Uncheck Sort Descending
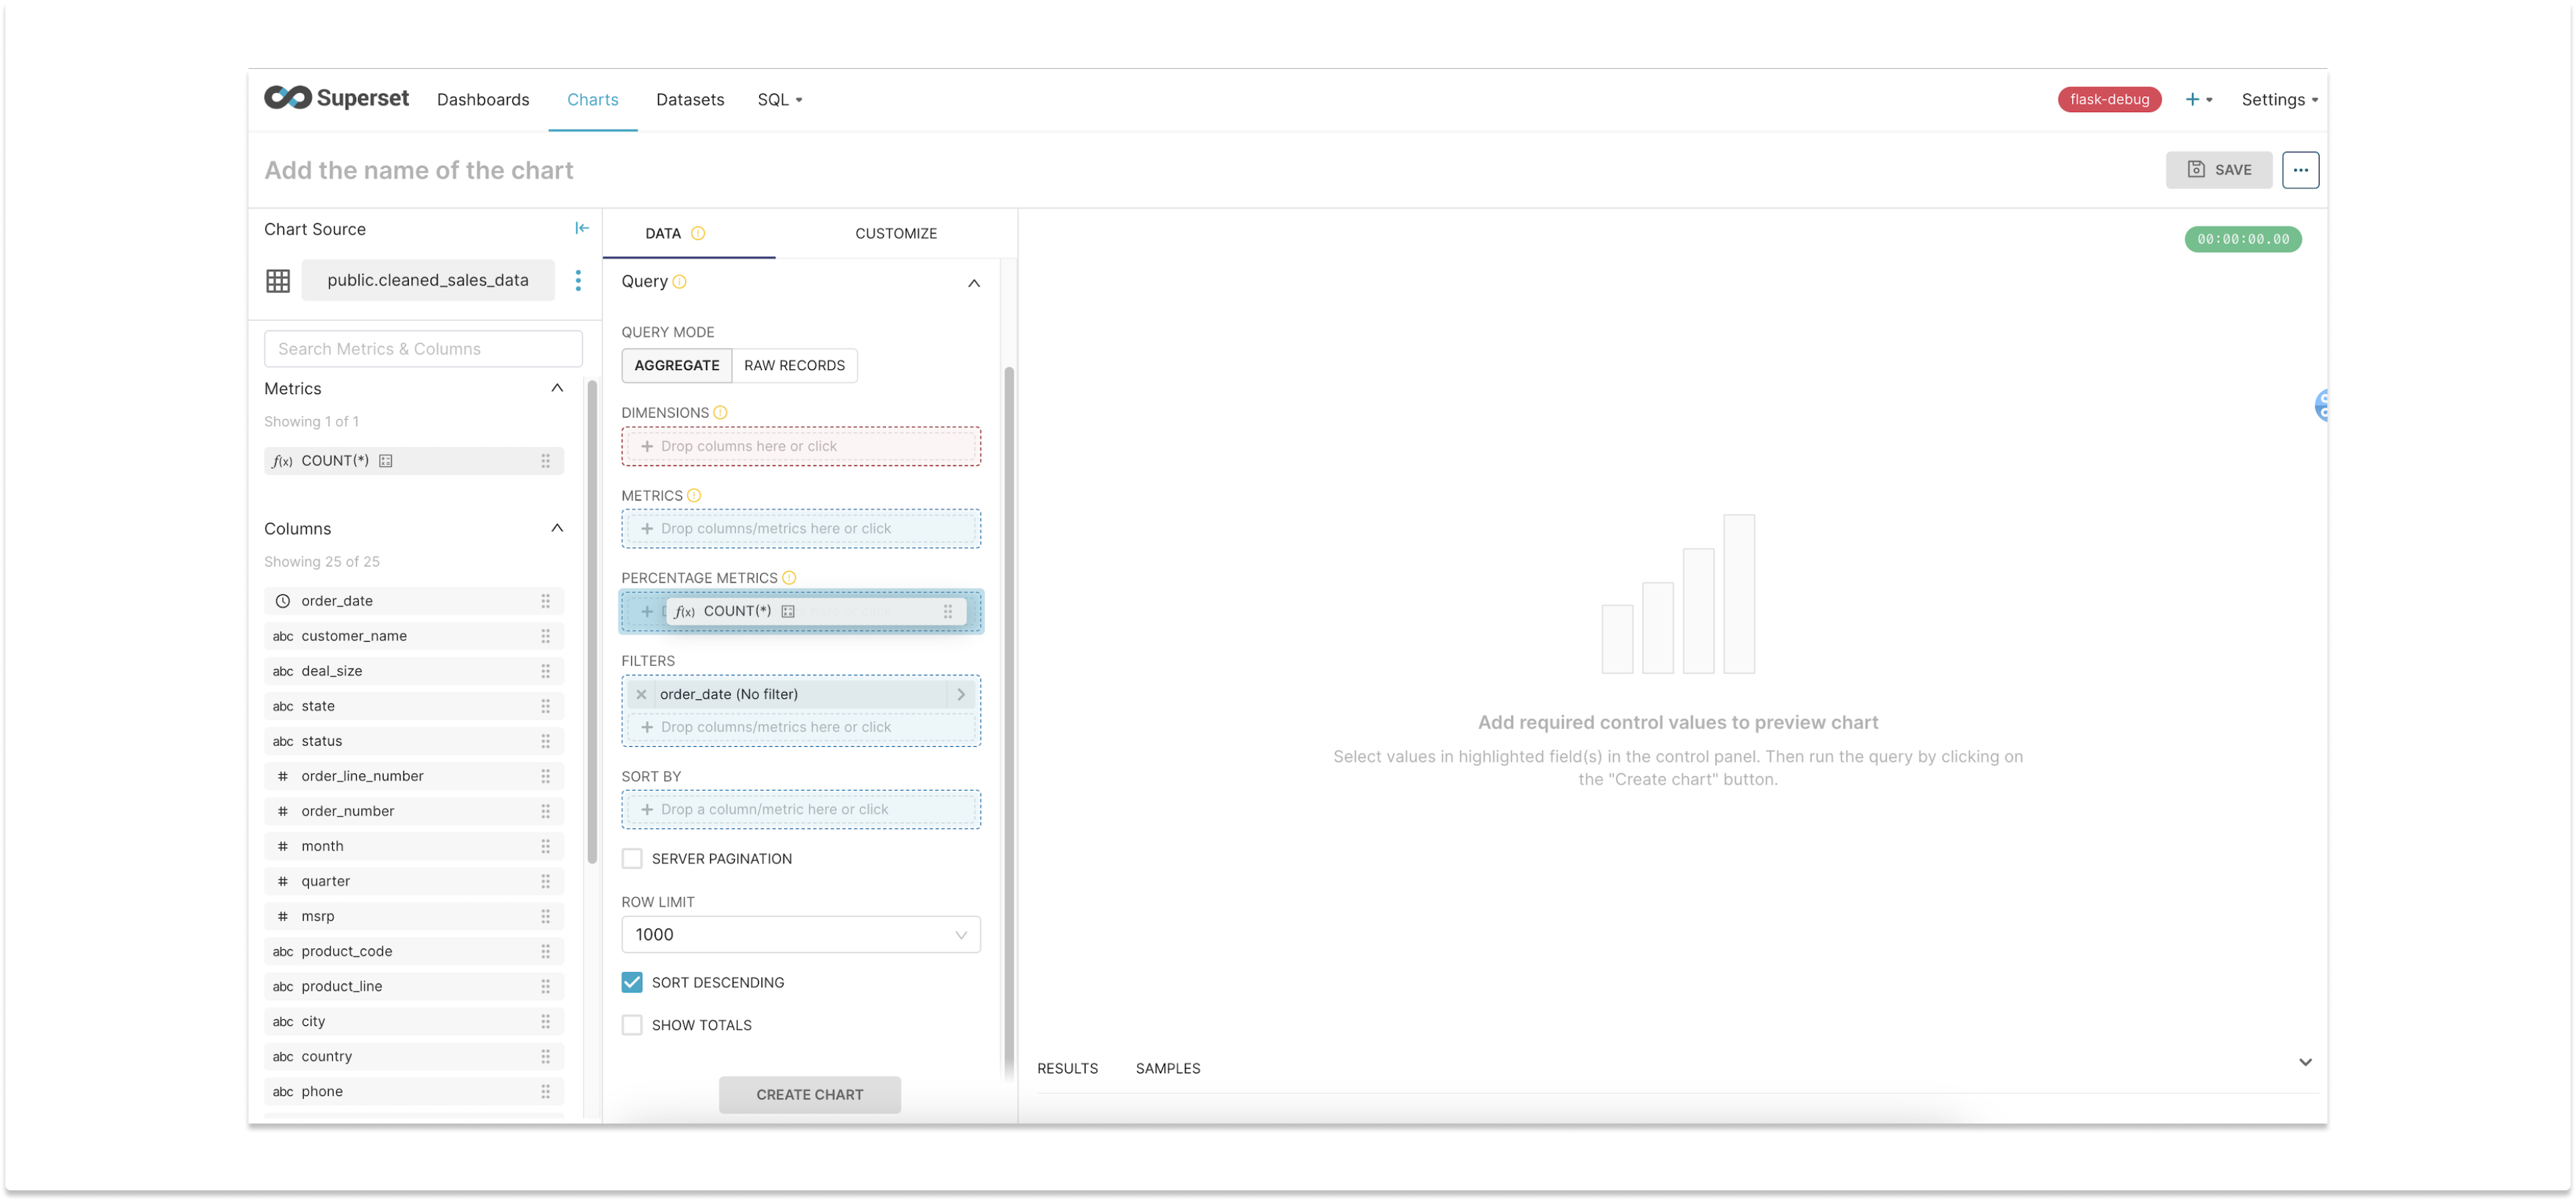 pyautogui.click(x=632, y=982)
